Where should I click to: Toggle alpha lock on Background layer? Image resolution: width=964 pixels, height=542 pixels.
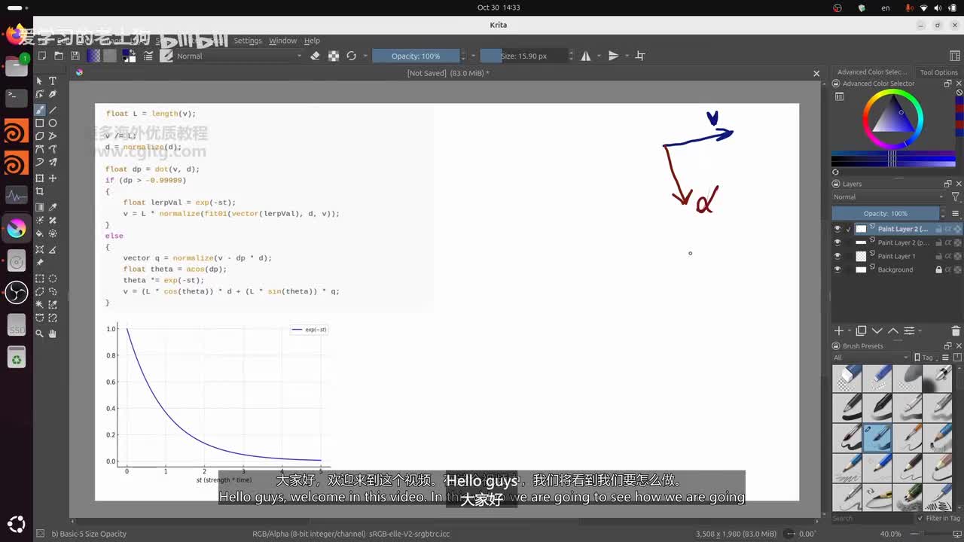click(x=958, y=269)
